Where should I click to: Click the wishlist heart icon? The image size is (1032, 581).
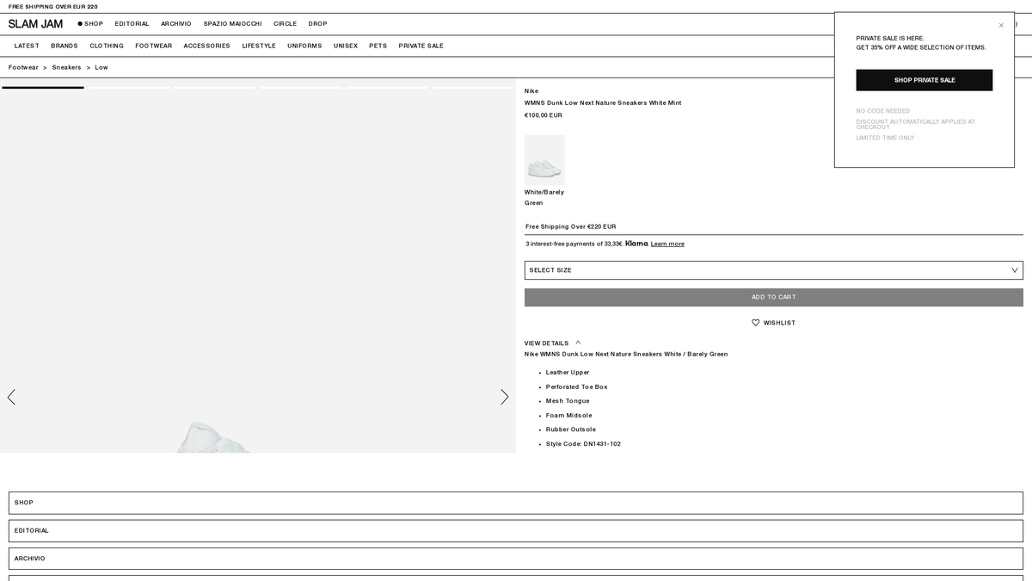tap(756, 323)
